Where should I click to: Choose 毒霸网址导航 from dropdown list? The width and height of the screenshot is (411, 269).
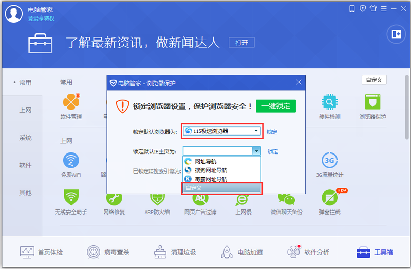[x=222, y=179]
